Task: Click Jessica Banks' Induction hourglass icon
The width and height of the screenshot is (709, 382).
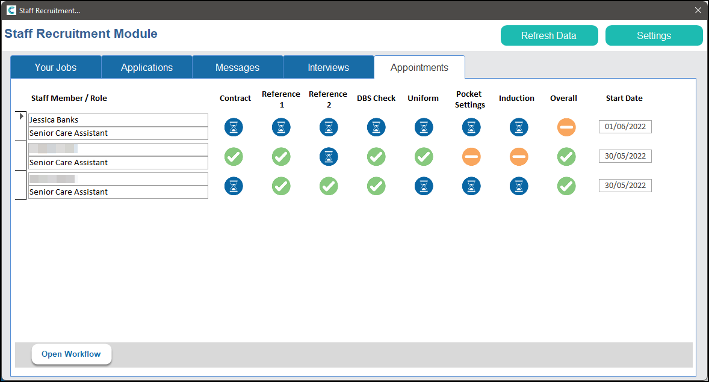Action: pyautogui.click(x=519, y=127)
